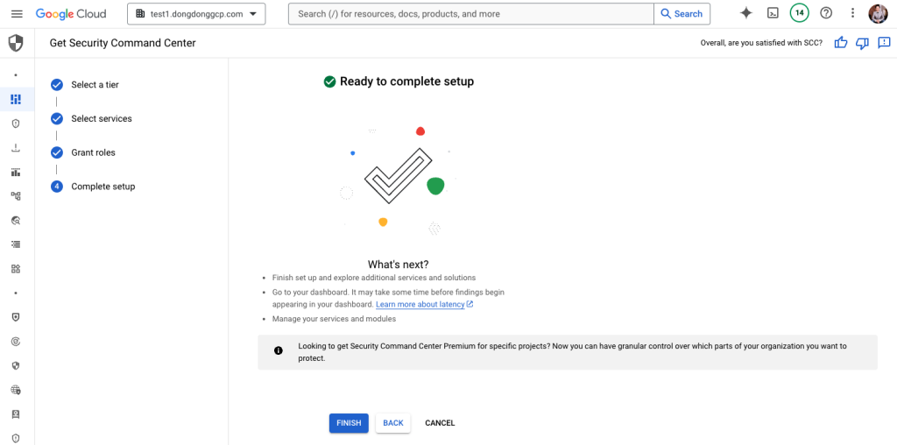Open the shield with inner badge sidebar icon
This screenshot has width=897, height=445.
[x=16, y=317]
